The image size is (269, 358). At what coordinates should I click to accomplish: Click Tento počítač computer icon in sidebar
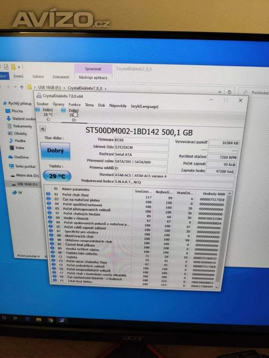tap(11, 166)
